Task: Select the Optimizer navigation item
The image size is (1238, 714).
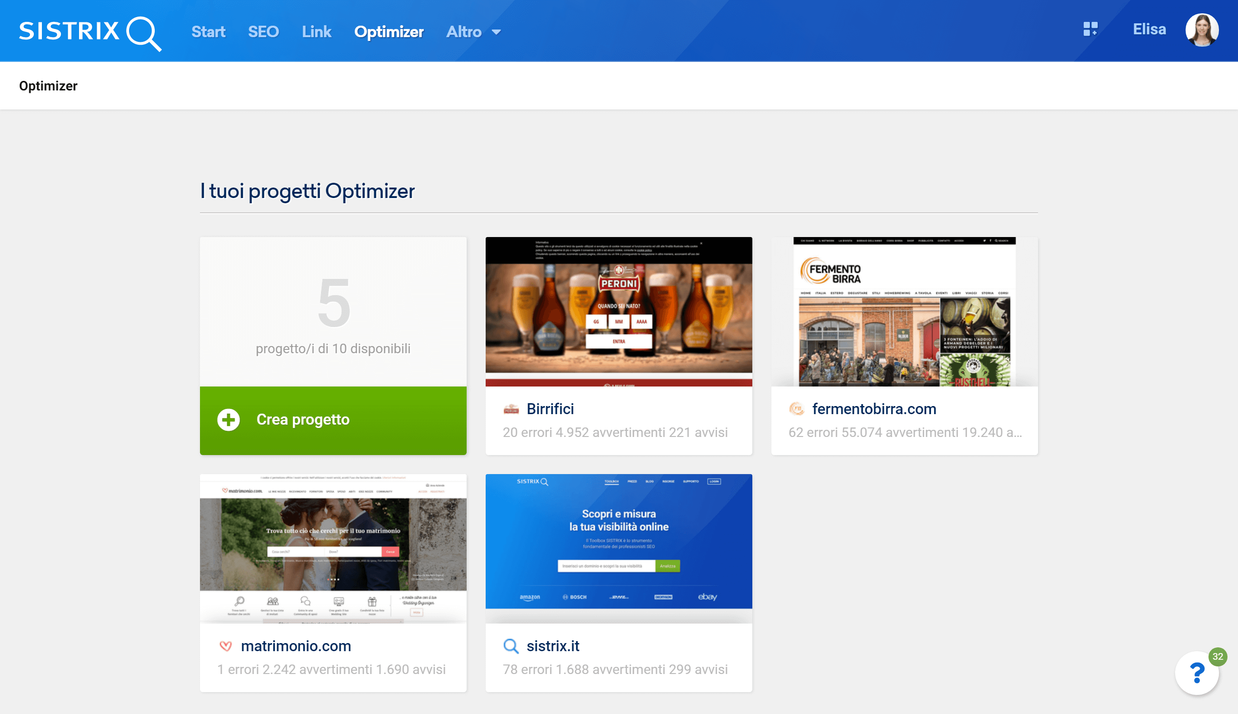Action: coord(389,32)
